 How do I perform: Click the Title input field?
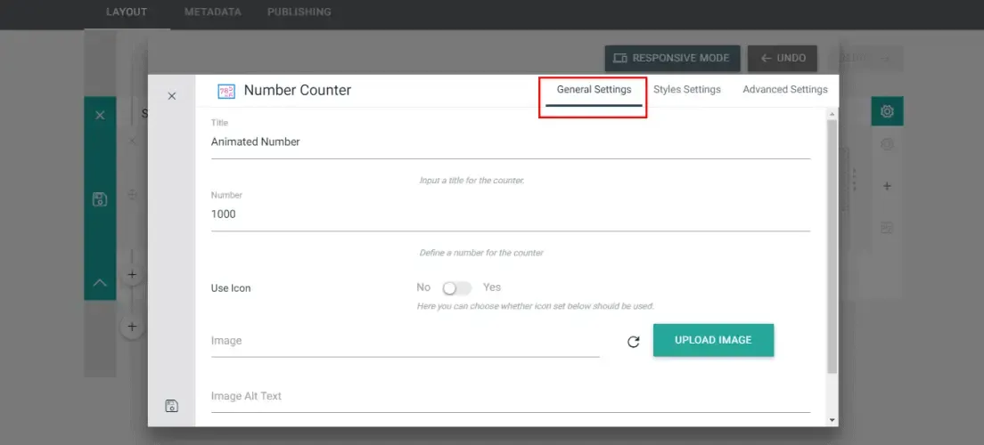[x=510, y=142]
